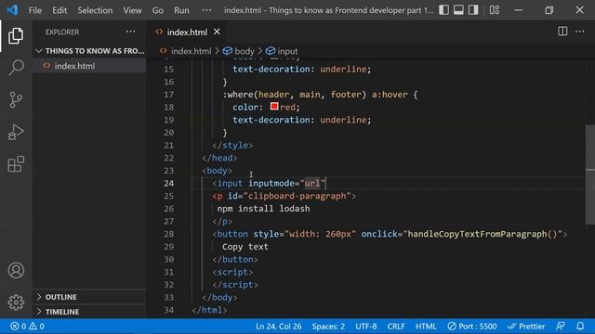The height and width of the screenshot is (334, 595).
Task: Click the body breadcrumb
Action: point(239,51)
